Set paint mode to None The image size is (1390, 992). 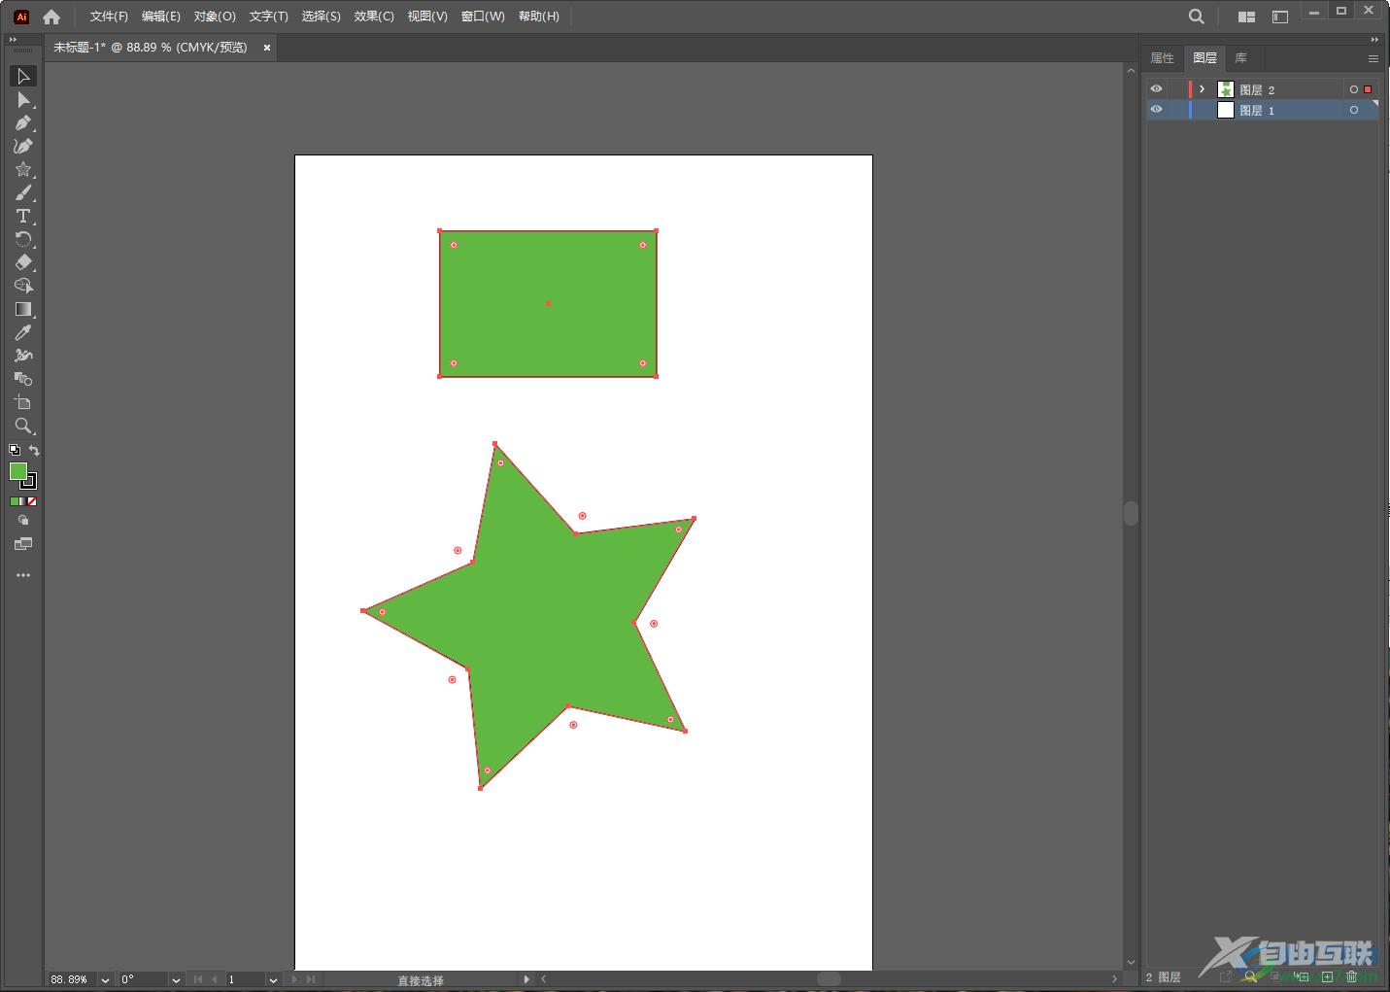(x=32, y=501)
